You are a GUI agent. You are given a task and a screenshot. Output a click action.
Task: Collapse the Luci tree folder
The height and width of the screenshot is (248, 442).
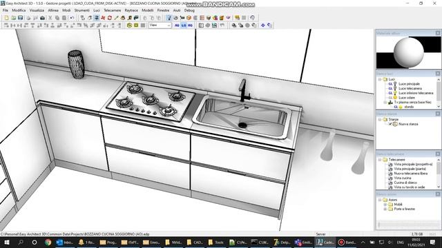coord(380,79)
